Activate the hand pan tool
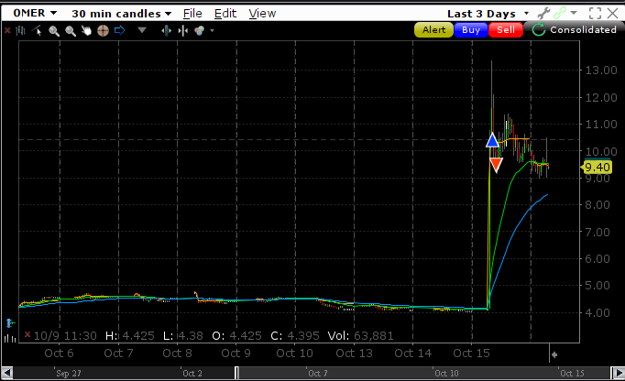The width and height of the screenshot is (625, 381). click(x=86, y=31)
